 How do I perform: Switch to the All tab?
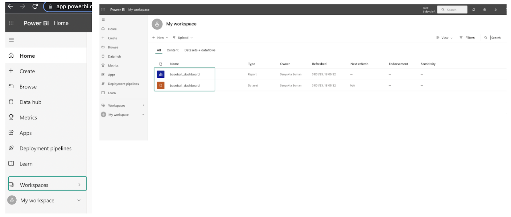coord(159,50)
